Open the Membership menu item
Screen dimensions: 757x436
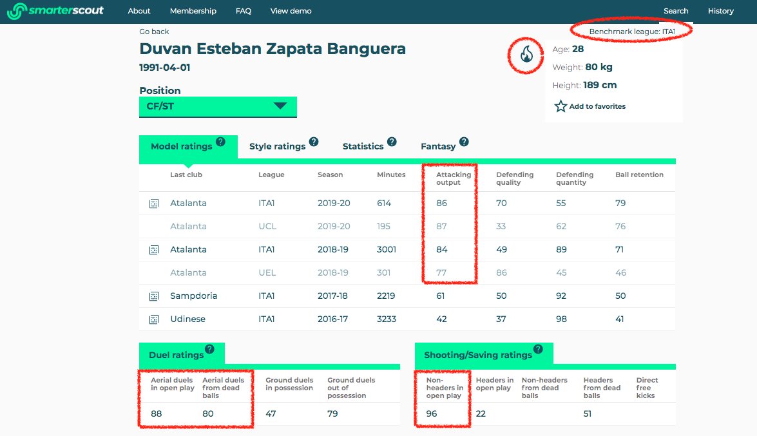pyautogui.click(x=193, y=10)
